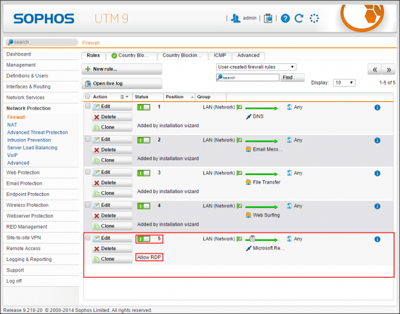This screenshot has width=400, height=314.
Task: Click the Web Surfing service group icon
Action: pyautogui.click(x=248, y=215)
